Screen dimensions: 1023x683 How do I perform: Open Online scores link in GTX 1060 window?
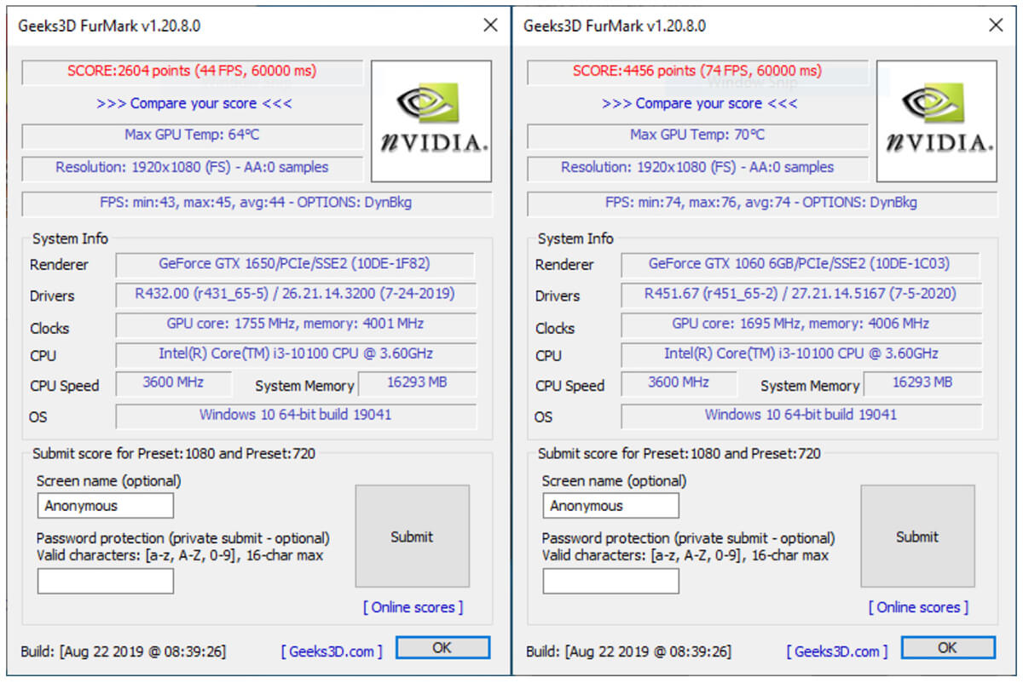(x=919, y=607)
